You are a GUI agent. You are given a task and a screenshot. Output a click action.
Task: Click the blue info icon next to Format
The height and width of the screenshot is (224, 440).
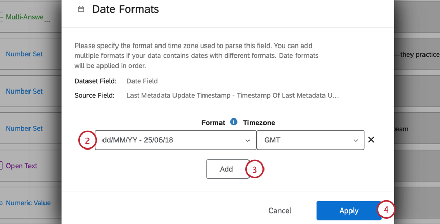pos(233,122)
